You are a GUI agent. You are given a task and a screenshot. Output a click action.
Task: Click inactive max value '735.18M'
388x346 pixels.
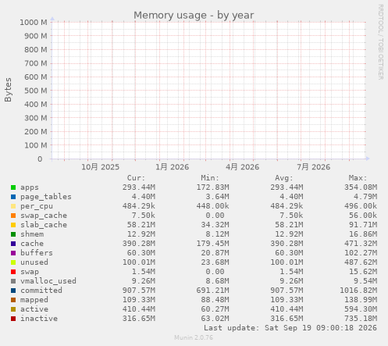(x=361, y=319)
